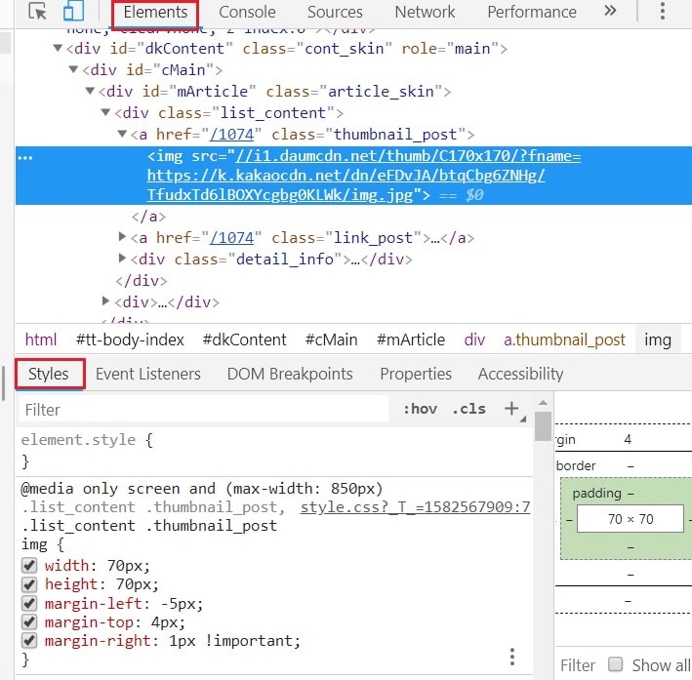692x680 pixels.
Task: Activate the inspect element picker icon
Action: pyautogui.click(x=37, y=12)
